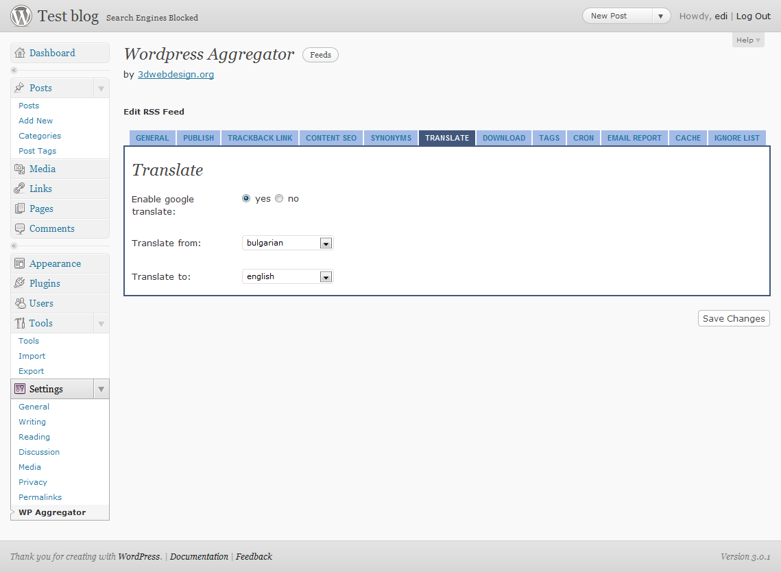Switch to the General tab

coord(152,138)
